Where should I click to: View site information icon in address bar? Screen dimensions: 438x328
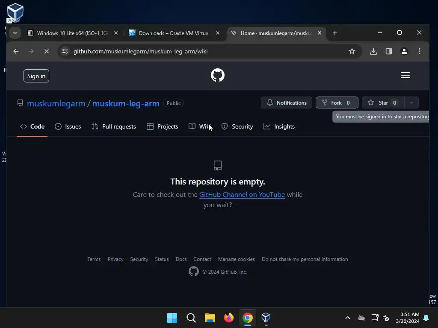pos(65,51)
